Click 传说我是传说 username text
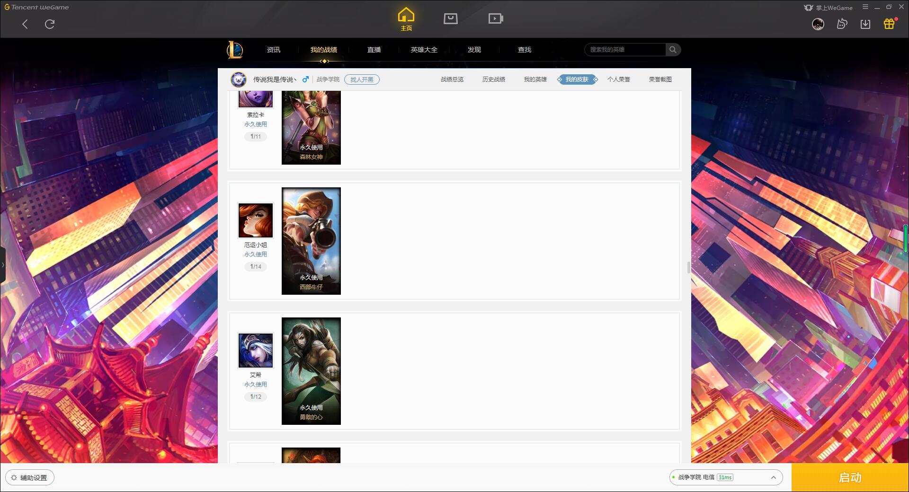The image size is (909, 492). click(x=275, y=79)
